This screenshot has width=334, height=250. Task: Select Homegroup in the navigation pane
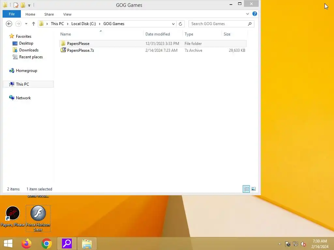[23, 71]
